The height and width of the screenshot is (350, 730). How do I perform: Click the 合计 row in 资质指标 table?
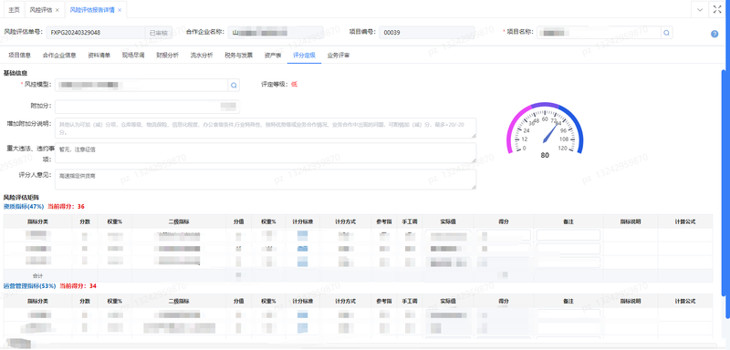tap(358, 275)
